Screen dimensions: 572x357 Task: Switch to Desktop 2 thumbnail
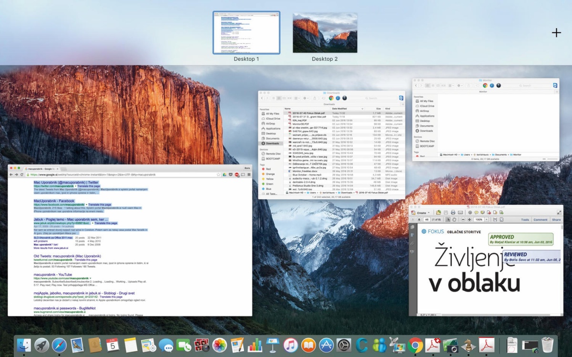325,32
